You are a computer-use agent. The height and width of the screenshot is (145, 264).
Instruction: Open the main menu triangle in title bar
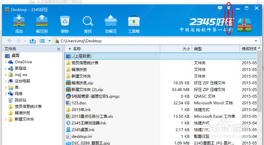pyautogui.click(x=228, y=8)
